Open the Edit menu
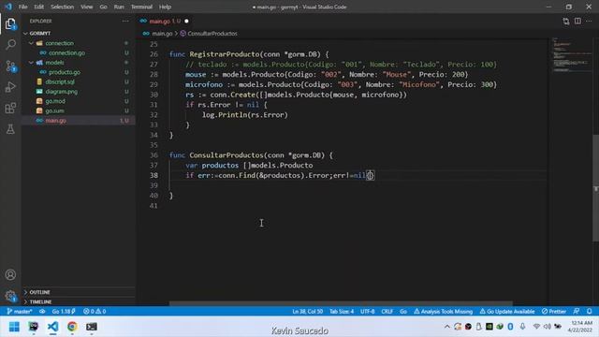 pos(38,7)
